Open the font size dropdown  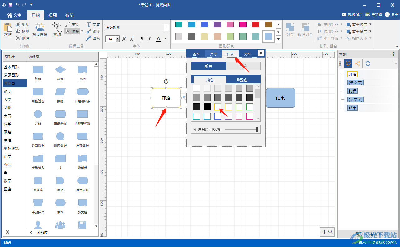[117, 39]
